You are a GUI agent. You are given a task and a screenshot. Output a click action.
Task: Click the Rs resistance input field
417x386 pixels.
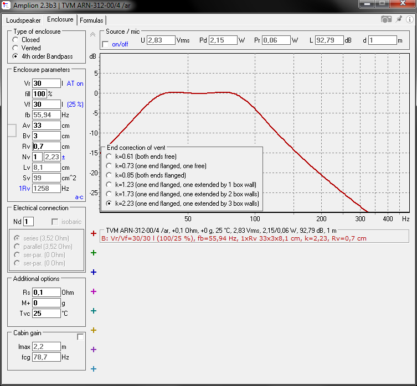pyautogui.click(x=47, y=293)
